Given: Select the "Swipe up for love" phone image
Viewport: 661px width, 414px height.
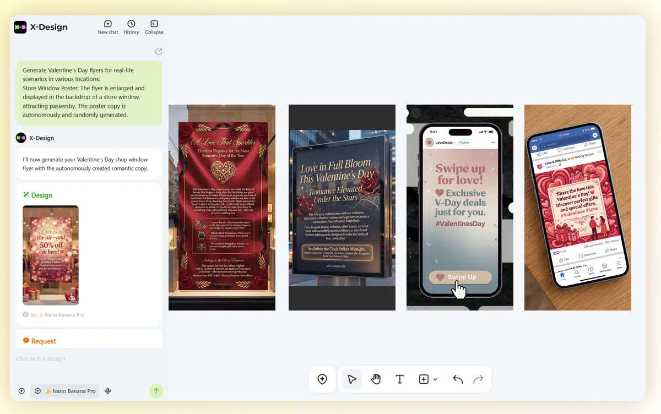Looking at the screenshot, I should pos(459,208).
